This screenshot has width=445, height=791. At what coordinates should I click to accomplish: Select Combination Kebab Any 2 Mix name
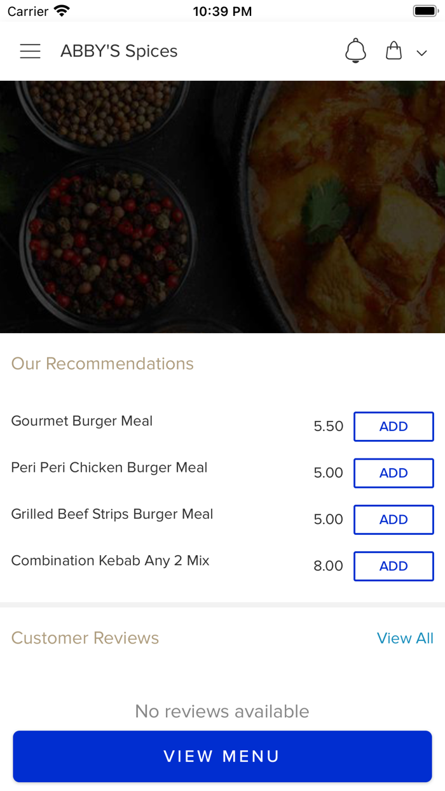pyautogui.click(x=110, y=560)
